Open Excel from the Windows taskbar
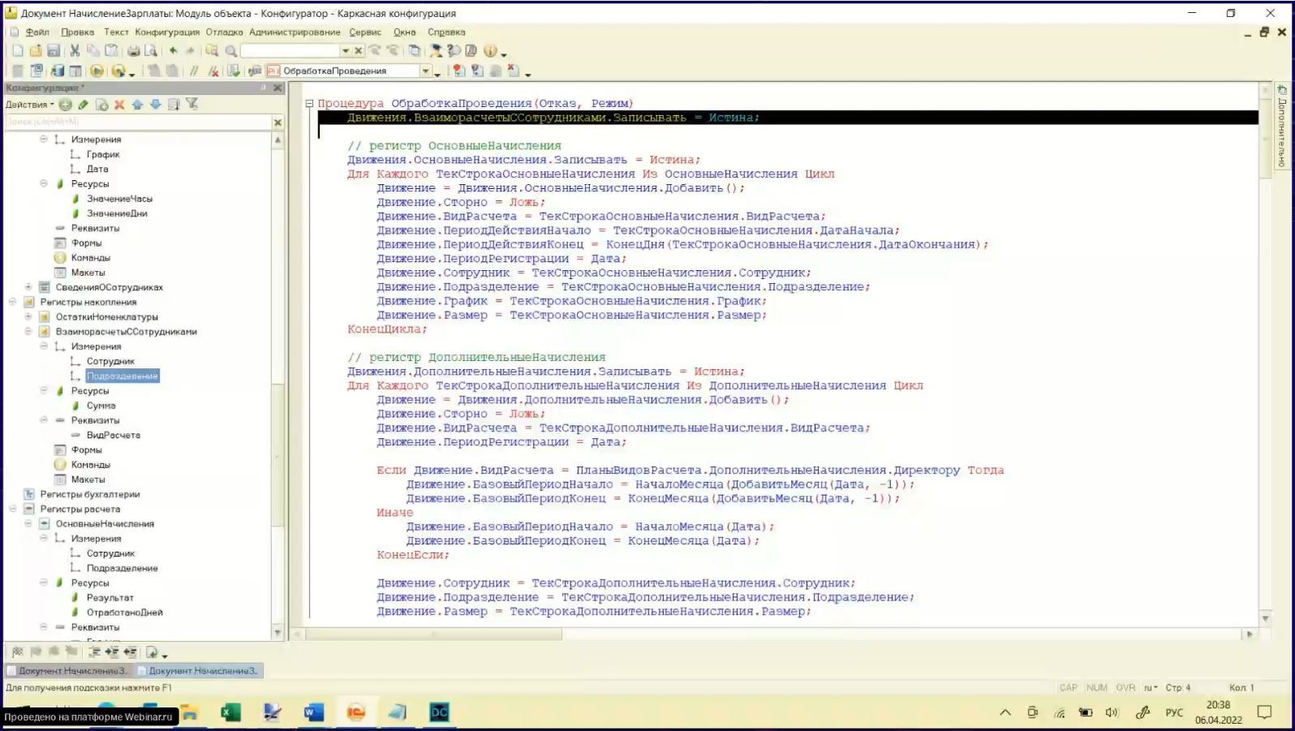 (230, 712)
